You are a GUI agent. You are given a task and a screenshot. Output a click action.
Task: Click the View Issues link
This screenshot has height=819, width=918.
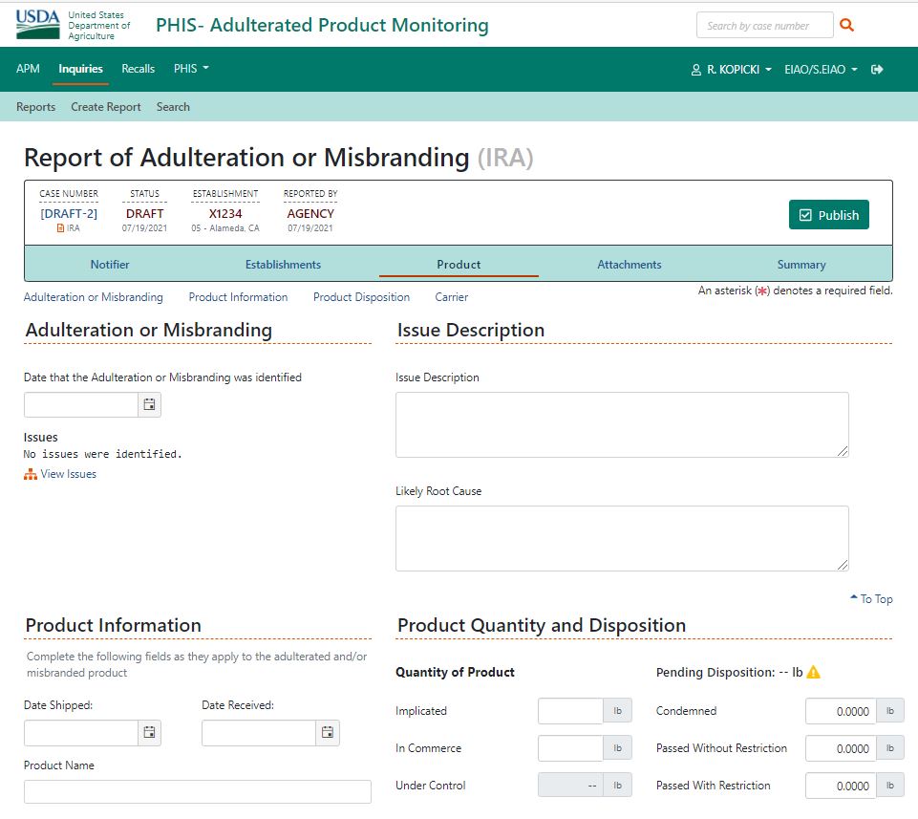(68, 474)
